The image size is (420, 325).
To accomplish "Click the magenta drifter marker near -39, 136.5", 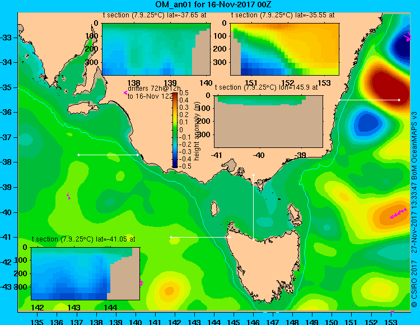I will tap(68, 196).
